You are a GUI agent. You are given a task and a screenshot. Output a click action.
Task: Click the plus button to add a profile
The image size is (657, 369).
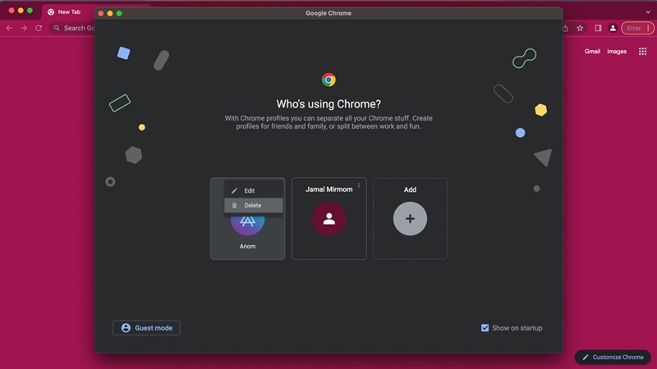click(410, 218)
